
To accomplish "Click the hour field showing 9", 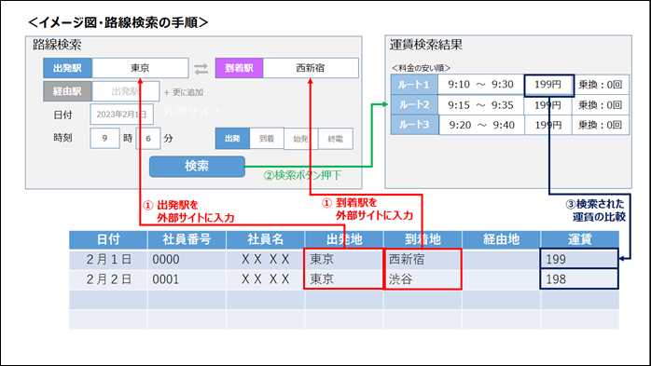I will (104, 139).
